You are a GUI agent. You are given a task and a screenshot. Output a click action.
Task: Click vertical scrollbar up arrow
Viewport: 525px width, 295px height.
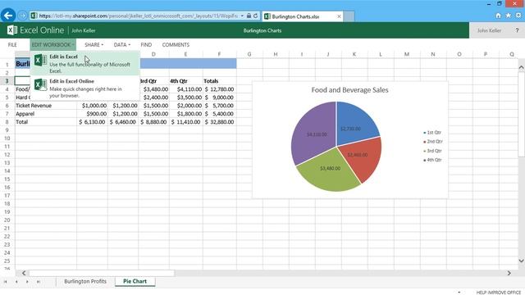point(521,67)
